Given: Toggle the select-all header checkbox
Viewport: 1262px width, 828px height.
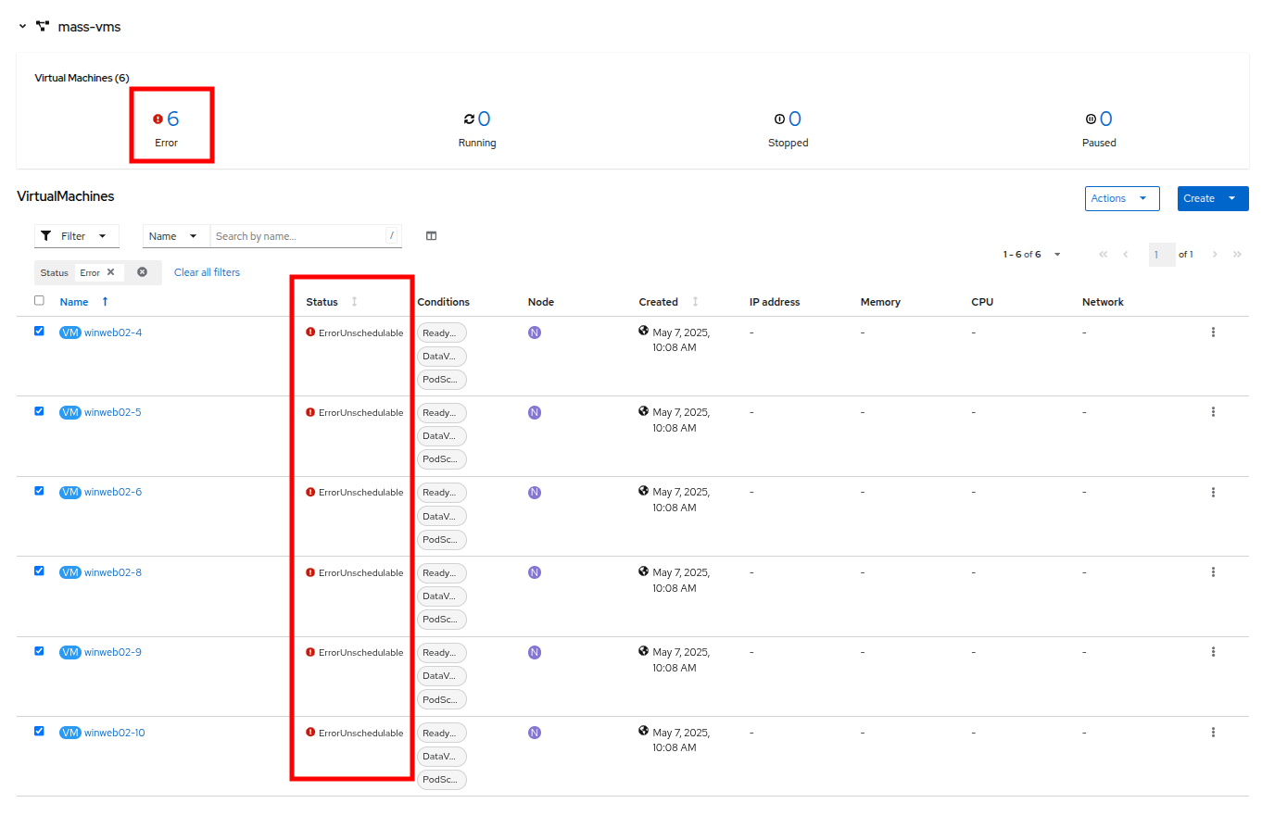Looking at the screenshot, I should point(39,300).
